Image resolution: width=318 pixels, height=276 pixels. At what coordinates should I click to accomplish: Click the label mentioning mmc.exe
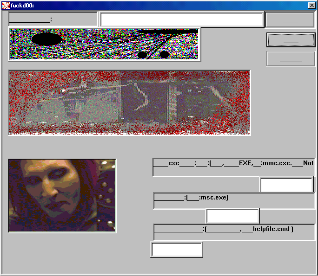coord(233,164)
